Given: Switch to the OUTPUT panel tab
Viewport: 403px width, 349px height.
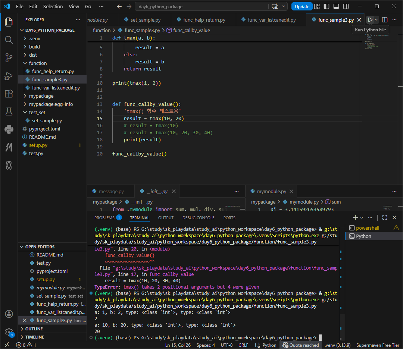Looking at the screenshot, I should point(166,218).
